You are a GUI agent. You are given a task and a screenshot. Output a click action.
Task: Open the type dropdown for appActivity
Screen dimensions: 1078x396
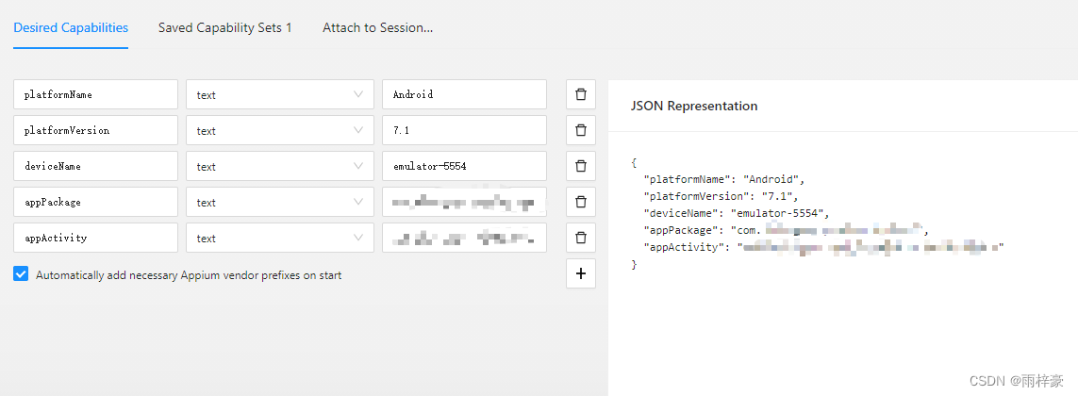[280, 238]
